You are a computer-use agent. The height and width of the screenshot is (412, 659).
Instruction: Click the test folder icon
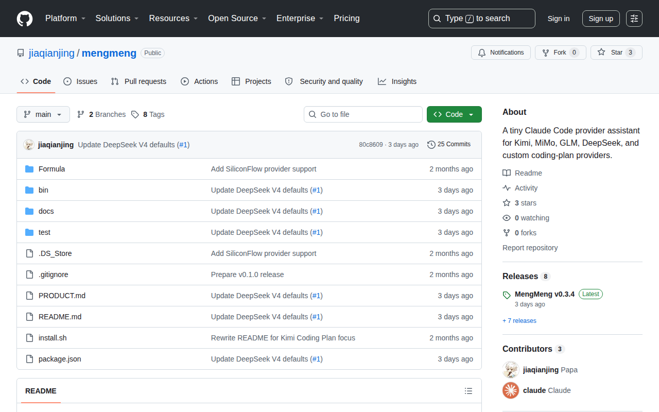(29, 232)
